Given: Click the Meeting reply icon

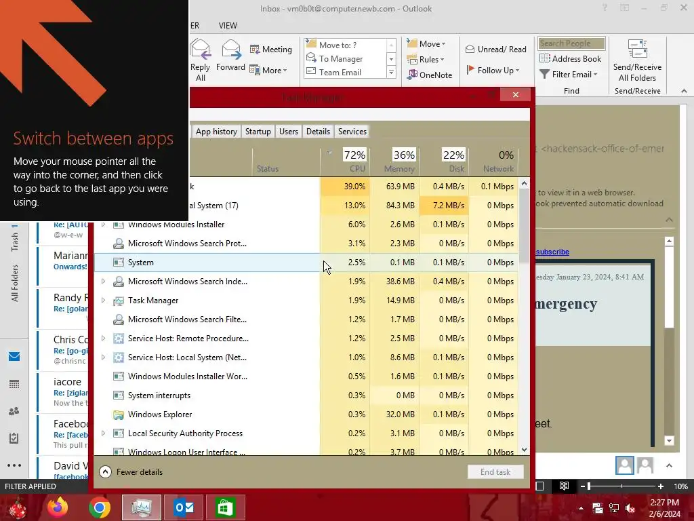Looking at the screenshot, I should coord(255,49).
